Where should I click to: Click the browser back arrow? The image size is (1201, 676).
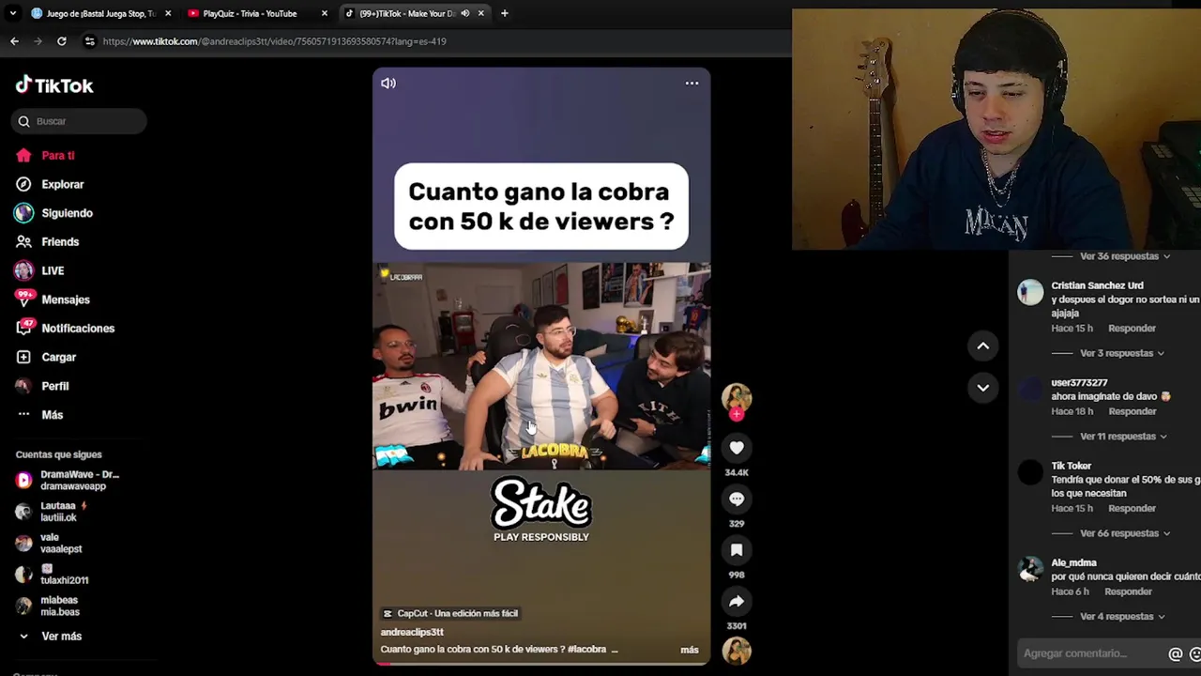pos(14,41)
